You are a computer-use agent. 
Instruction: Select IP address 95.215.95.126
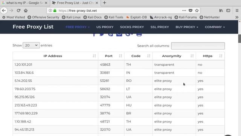coord(24,97)
